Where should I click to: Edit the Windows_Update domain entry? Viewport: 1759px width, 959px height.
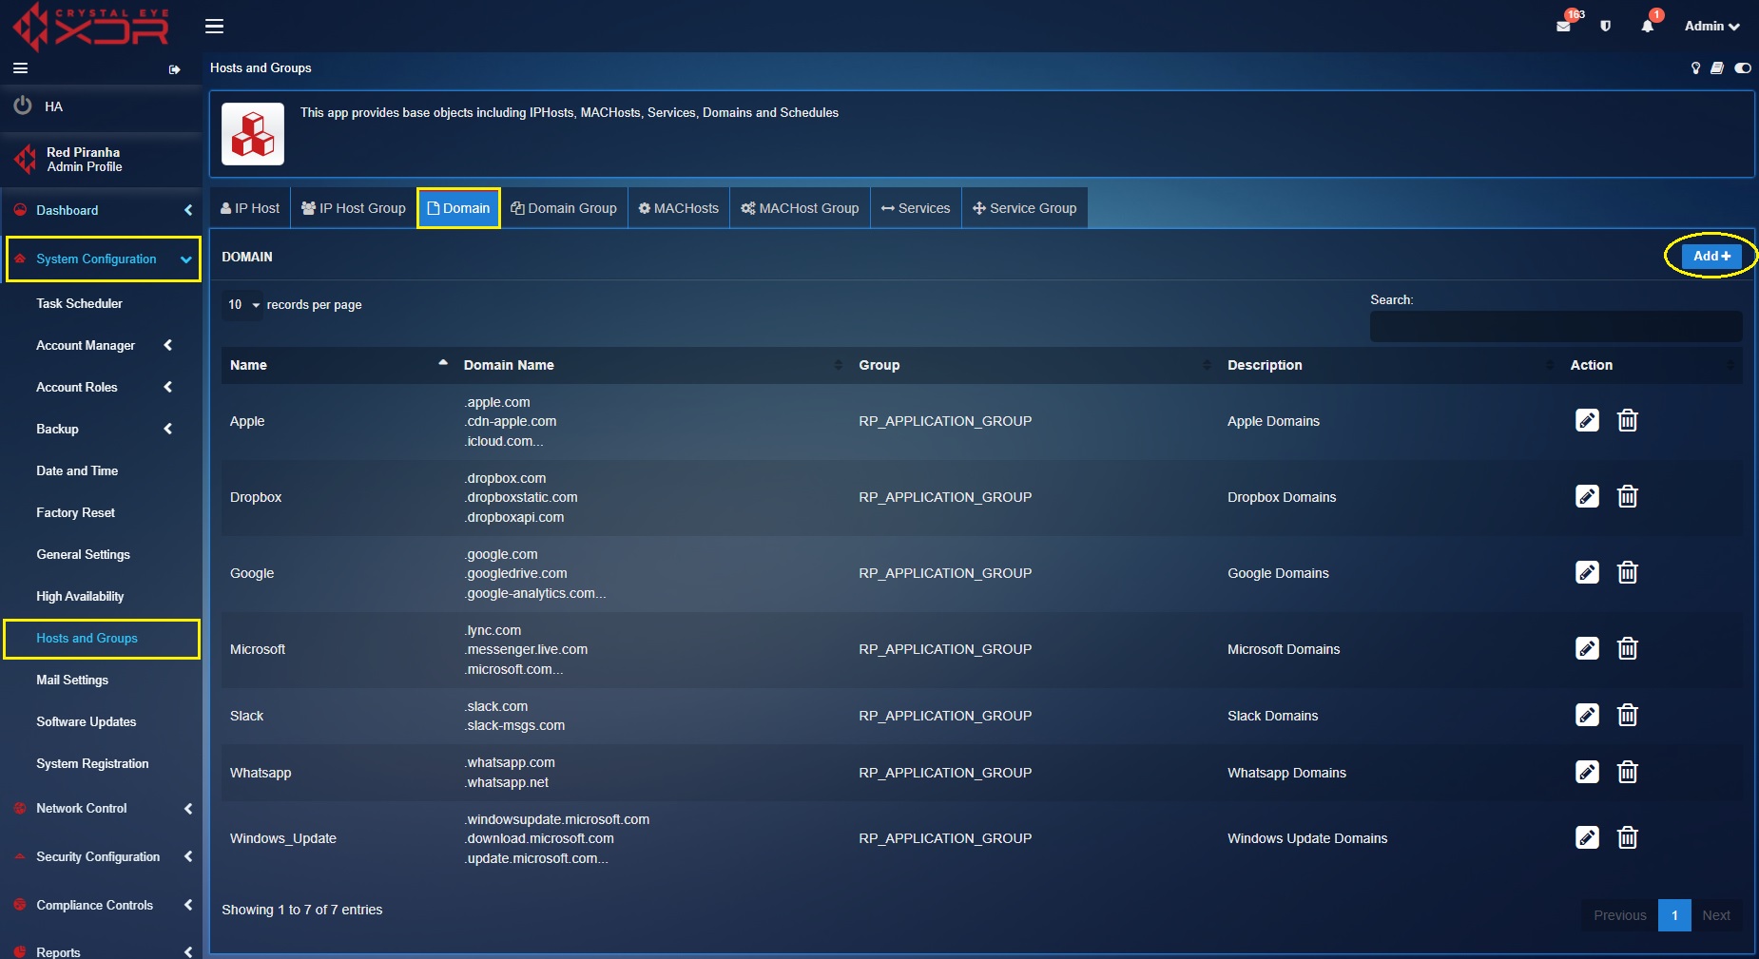coord(1587,837)
